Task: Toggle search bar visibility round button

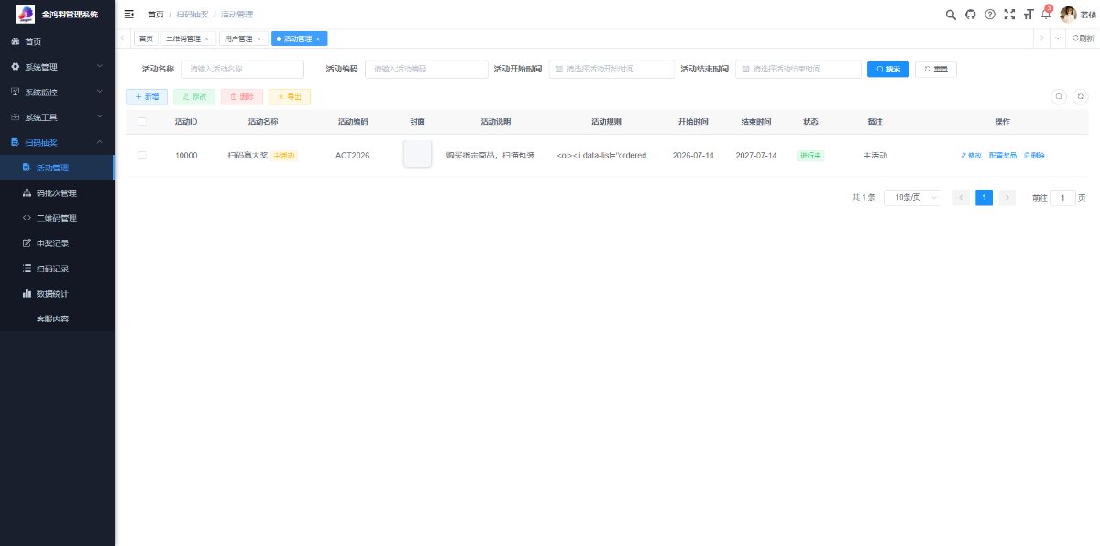Action: point(1058,96)
